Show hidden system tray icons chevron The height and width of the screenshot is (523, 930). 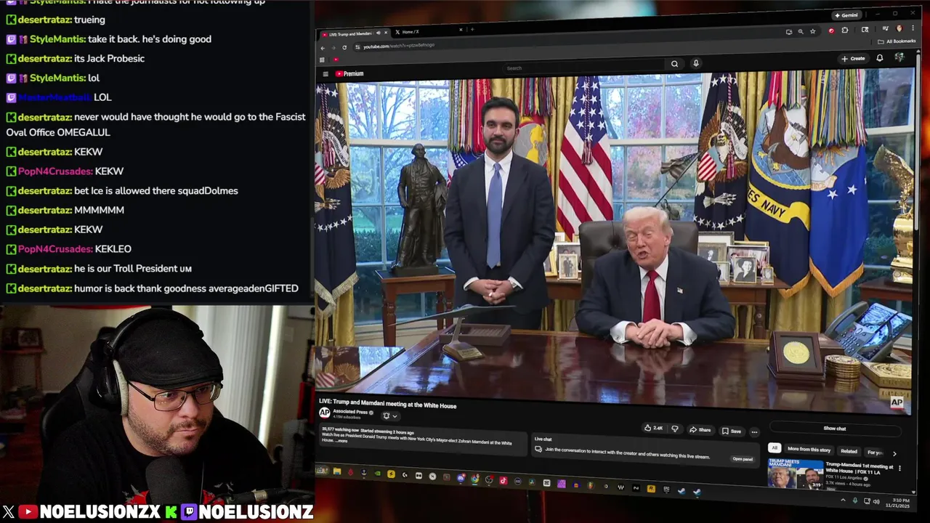[x=843, y=500]
